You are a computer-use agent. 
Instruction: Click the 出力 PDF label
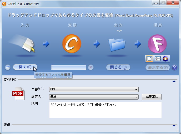pyautogui.click(x=119, y=31)
